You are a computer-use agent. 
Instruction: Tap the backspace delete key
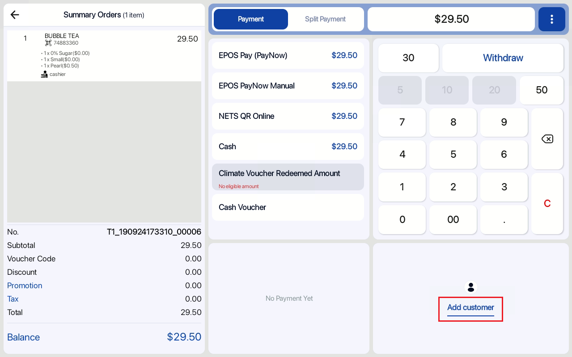[547, 139]
